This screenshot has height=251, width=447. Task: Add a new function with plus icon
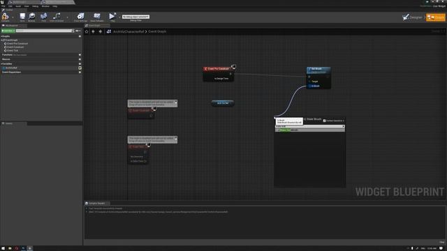point(80,54)
